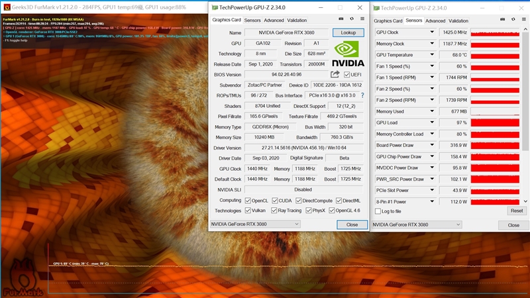Click the Name field showing RTX 3080
This screenshot has width=530, height=298.
[x=286, y=32]
